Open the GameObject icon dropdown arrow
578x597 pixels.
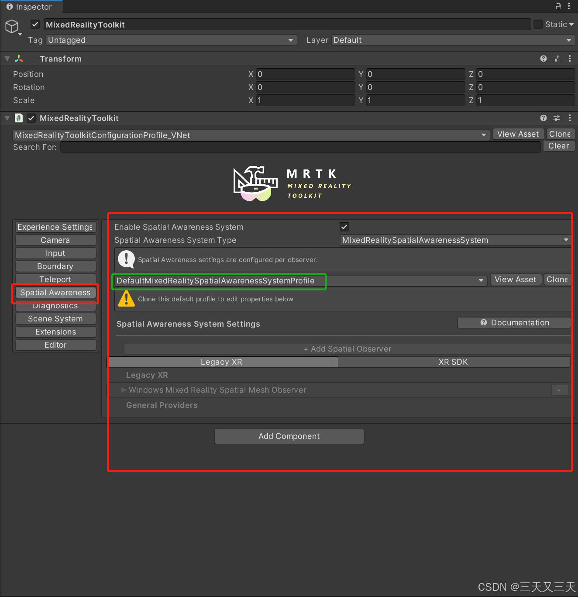(x=20, y=34)
